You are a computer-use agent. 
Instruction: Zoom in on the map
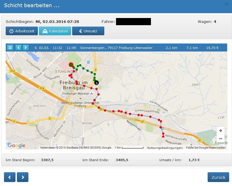(221, 131)
